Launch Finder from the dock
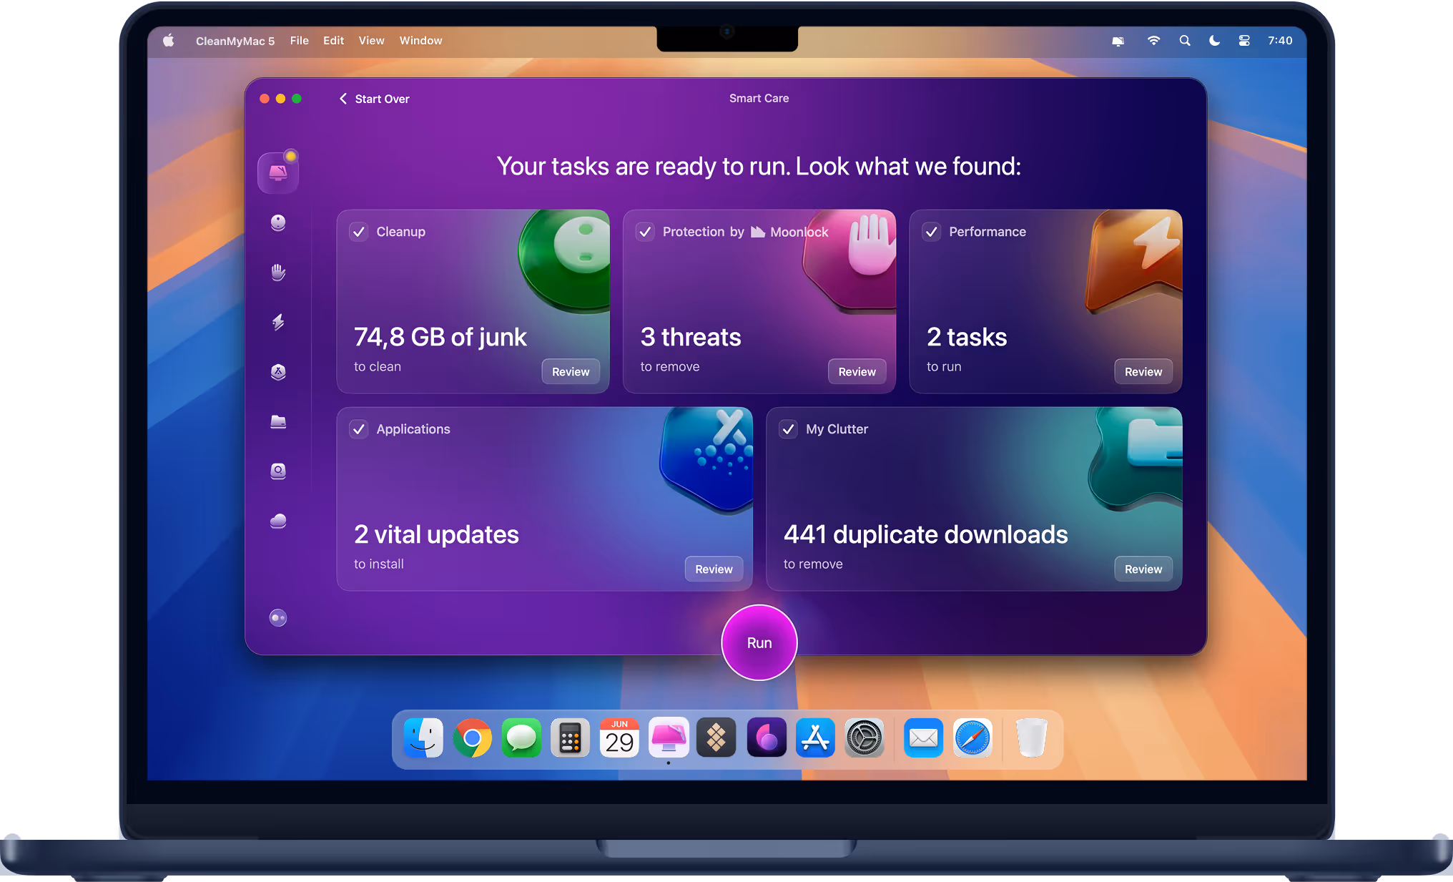Image resolution: width=1453 pixels, height=882 pixels. [423, 738]
